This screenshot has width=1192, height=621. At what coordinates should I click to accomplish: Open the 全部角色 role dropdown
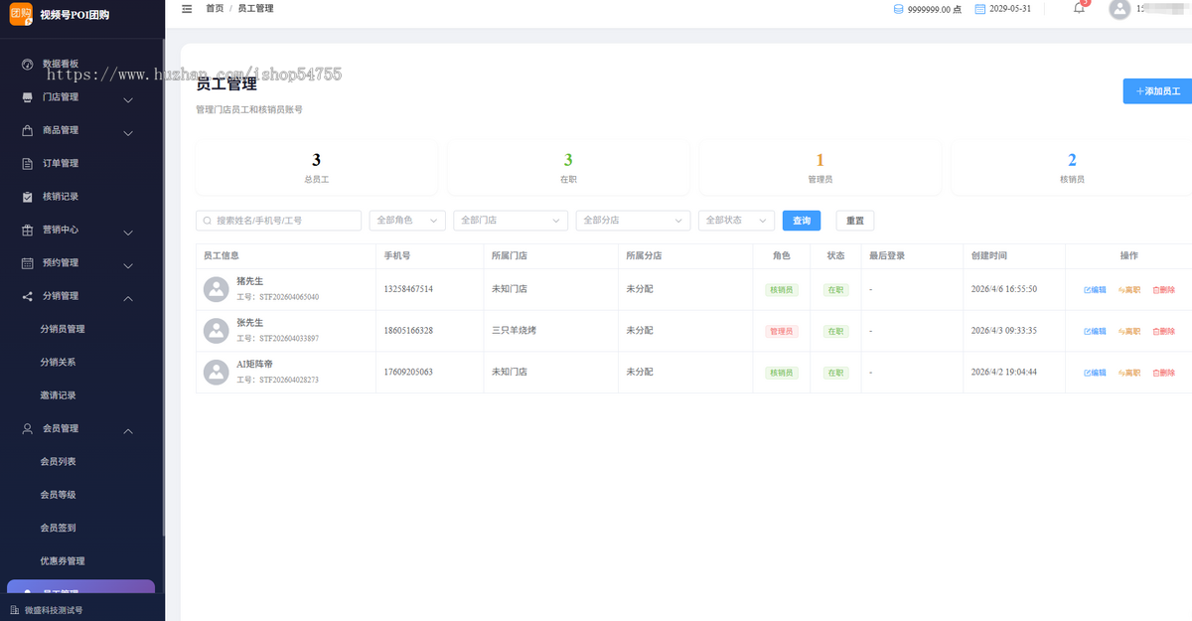(407, 221)
